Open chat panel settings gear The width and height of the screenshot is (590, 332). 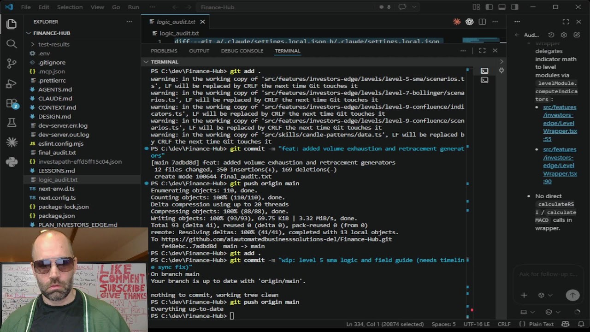click(564, 35)
